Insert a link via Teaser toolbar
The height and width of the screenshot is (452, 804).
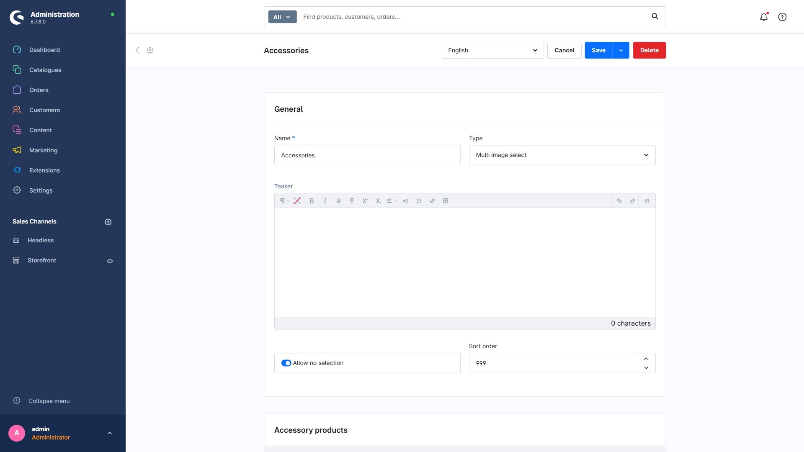tap(432, 201)
